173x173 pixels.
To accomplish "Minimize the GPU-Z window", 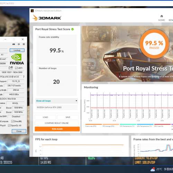I will tap(6, 39).
